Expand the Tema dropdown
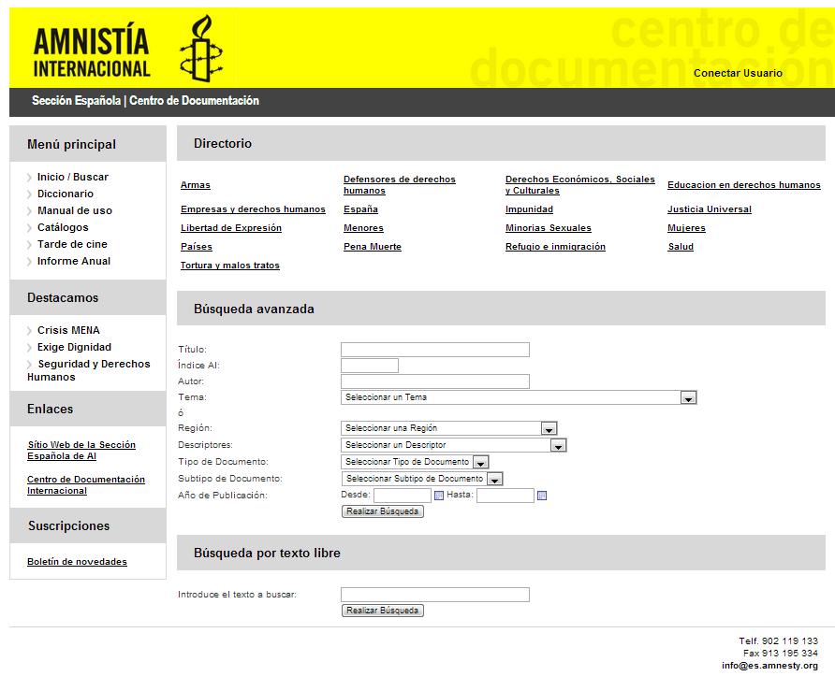The image size is (835, 676). click(x=688, y=397)
